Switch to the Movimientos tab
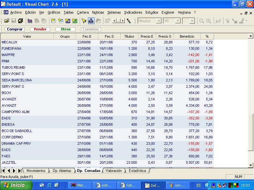Image resolution: width=254 pixels, height=190 pixels. tap(36, 171)
